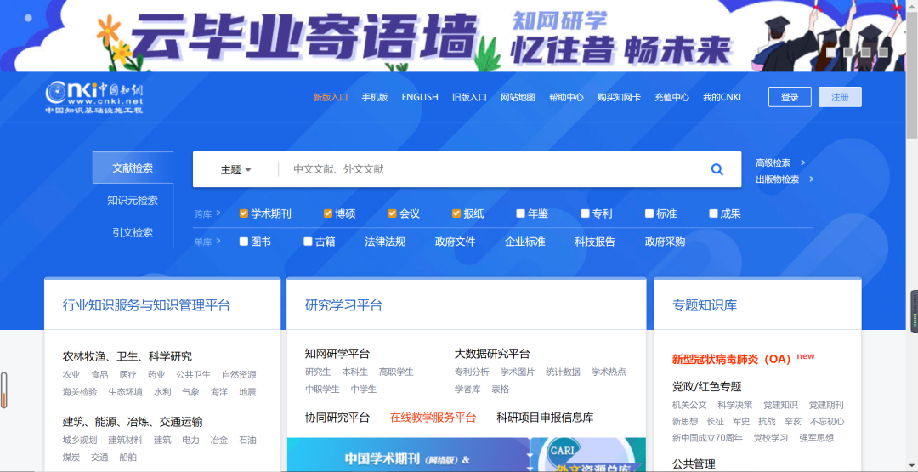Switch to 引文检索 tab
The width and height of the screenshot is (918, 472).
coord(133,232)
